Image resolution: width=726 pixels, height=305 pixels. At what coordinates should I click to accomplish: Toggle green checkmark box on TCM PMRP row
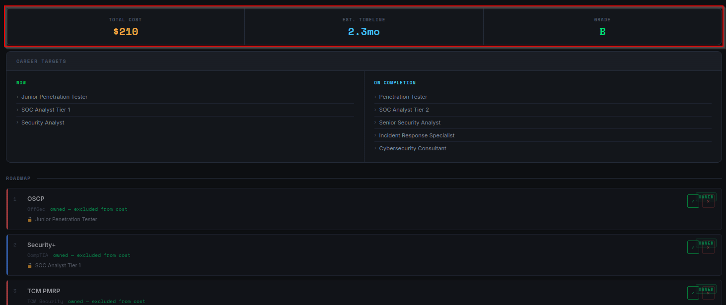(x=693, y=293)
